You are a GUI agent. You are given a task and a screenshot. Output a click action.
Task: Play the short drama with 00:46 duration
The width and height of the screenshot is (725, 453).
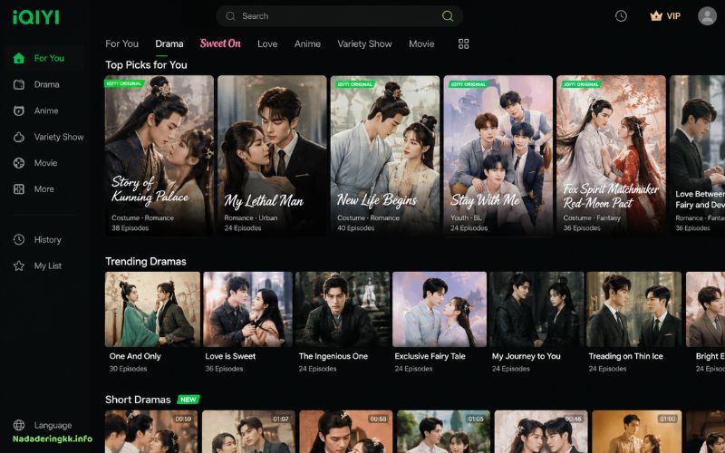click(x=541, y=432)
